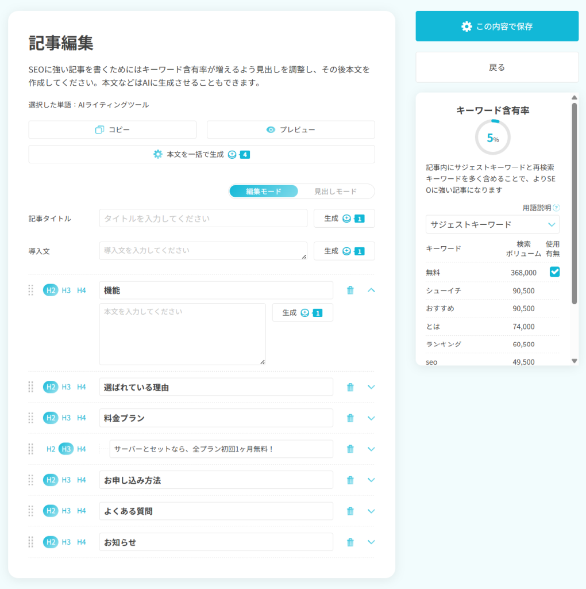Set 選ばれている理由 heading level to H3
This screenshot has width=586, height=589.
66,387
